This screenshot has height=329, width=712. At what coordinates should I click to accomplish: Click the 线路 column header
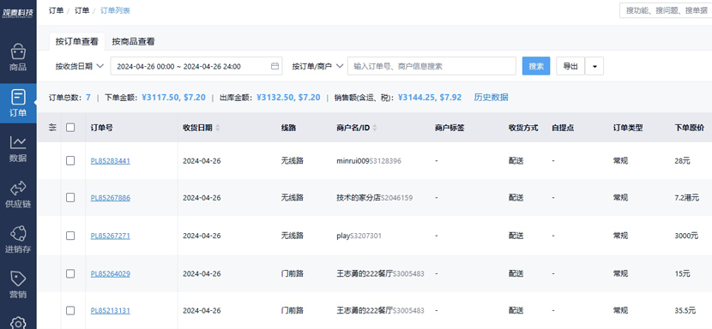[288, 128]
